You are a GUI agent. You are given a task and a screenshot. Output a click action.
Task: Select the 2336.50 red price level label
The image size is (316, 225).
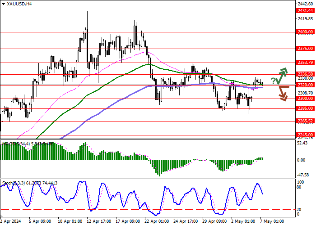point(305,74)
